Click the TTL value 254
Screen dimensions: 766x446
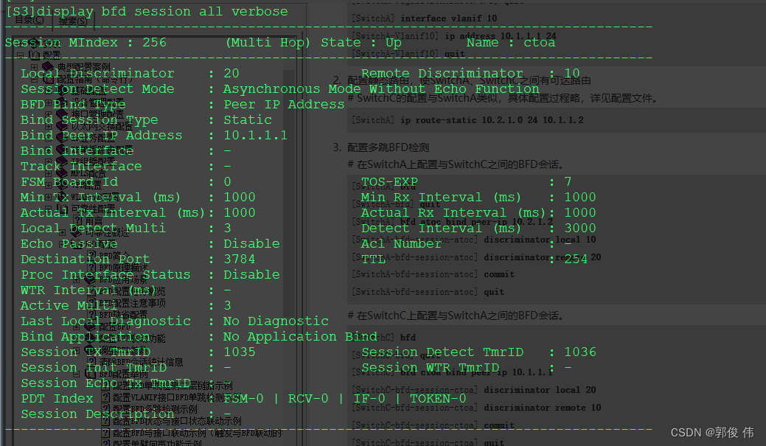[x=576, y=259]
